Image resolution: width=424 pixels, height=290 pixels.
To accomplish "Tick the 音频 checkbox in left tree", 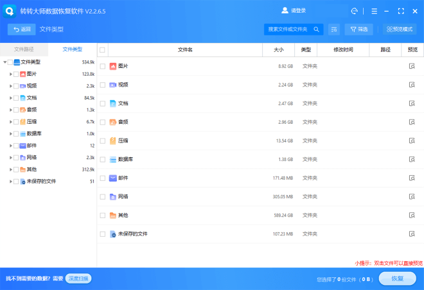I will [x=16, y=110].
